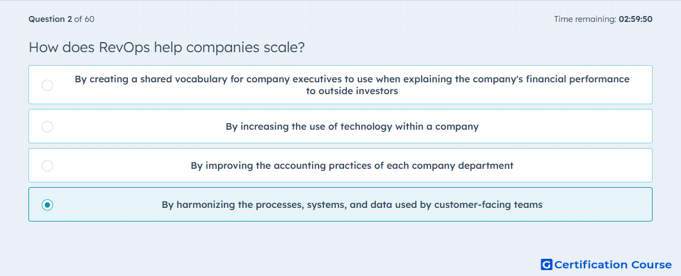The width and height of the screenshot is (681, 276).
Task: Click the 'How does RevOps help' heading
Action: tap(106, 47)
